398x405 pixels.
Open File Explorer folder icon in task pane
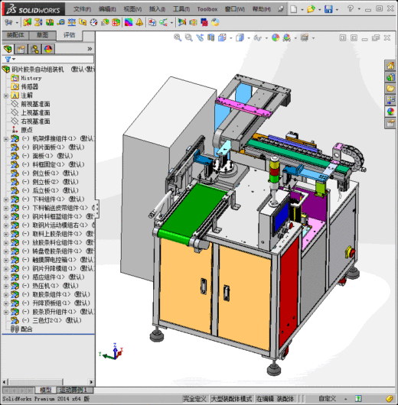pyautogui.click(x=390, y=89)
